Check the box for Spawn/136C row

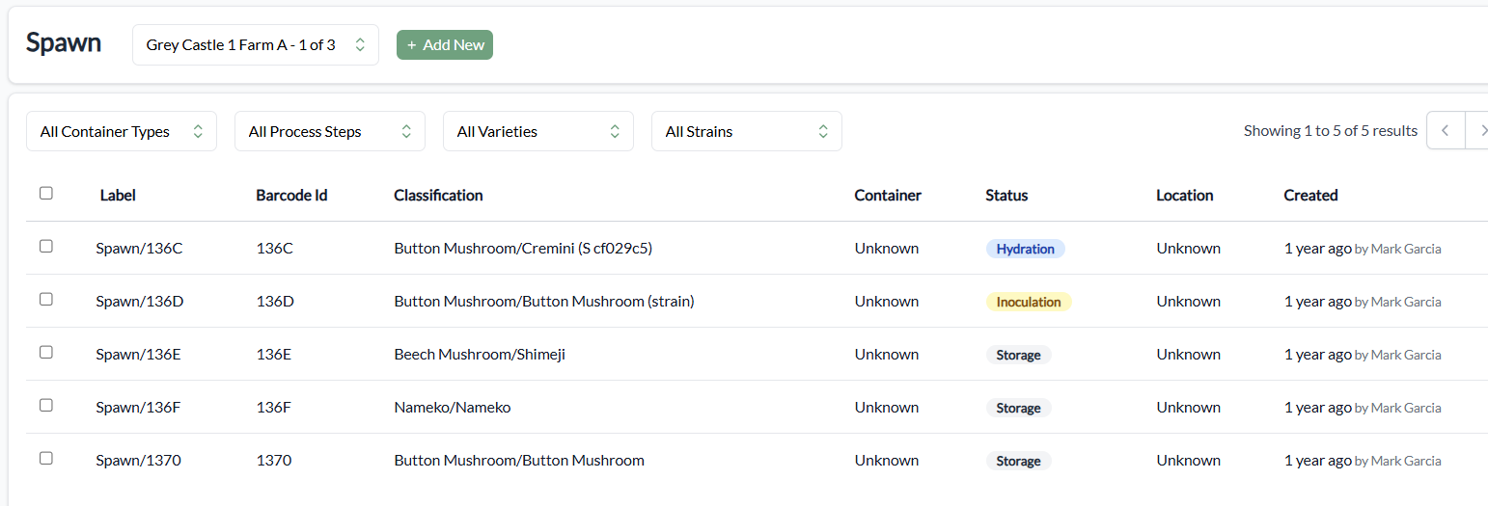click(x=46, y=247)
